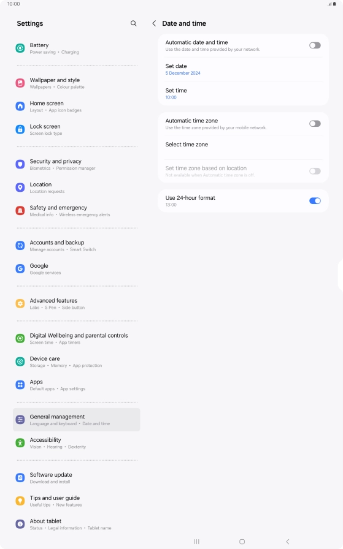The image size is (343, 549).
Task: Enable Automatic date and time toggle
Action: coord(315,45)
